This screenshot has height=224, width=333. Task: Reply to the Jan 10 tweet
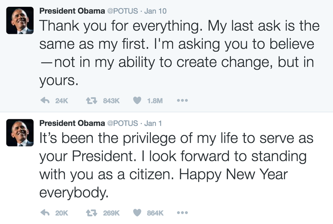(x=45, y=101)
